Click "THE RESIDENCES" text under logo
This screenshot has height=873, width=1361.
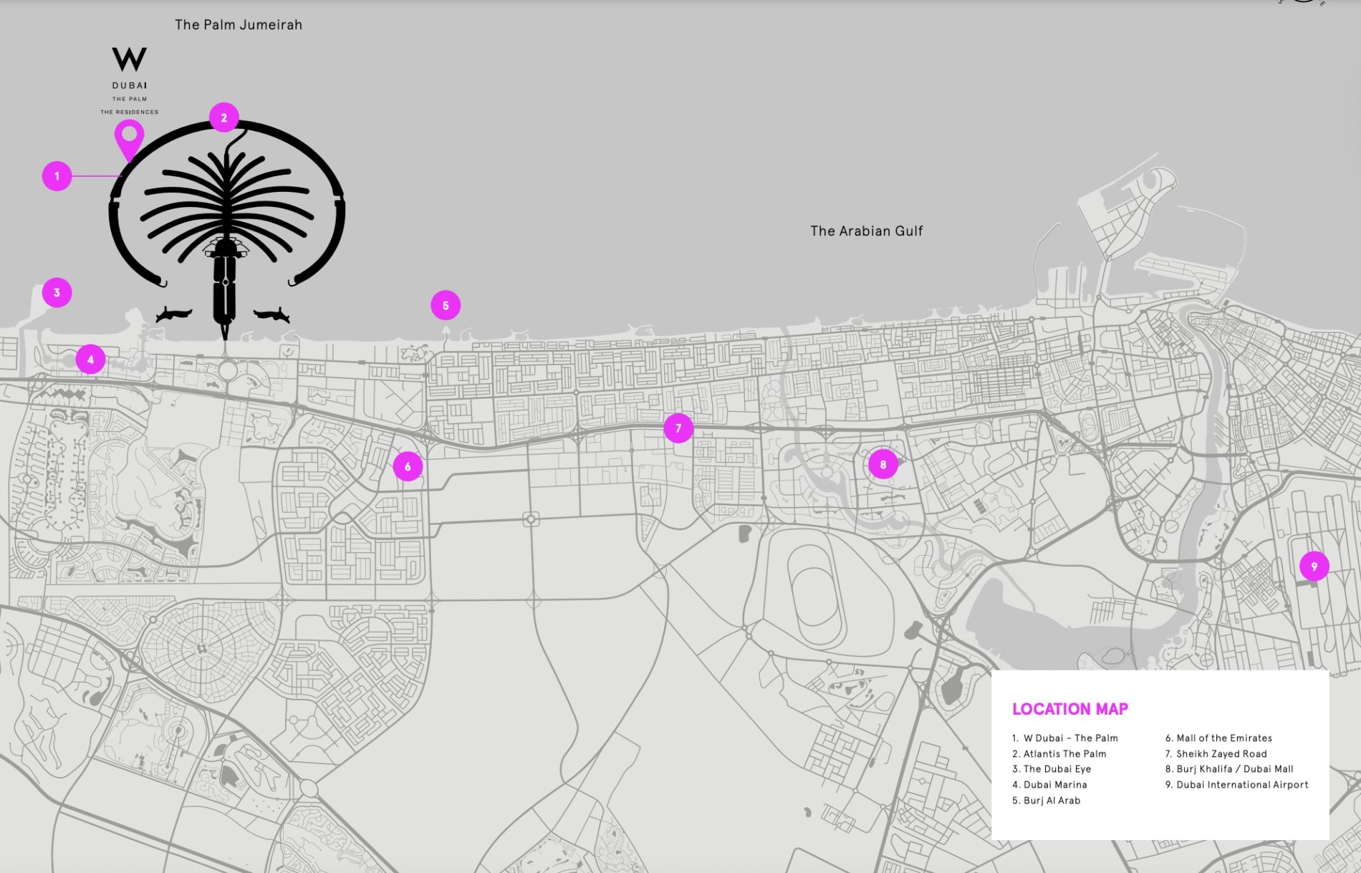pyautogui.click(x=130, y=112)
